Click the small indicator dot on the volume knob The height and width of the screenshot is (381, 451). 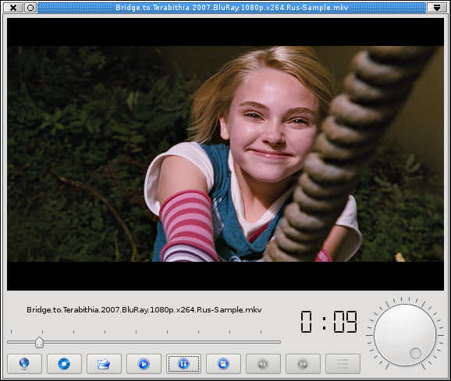(415, 353)
